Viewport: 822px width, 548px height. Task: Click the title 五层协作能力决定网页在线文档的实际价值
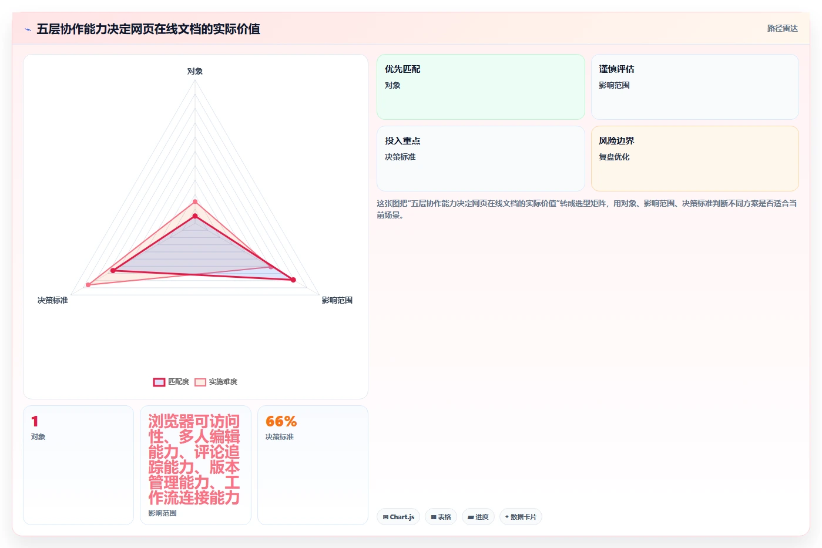coord(149,29)
